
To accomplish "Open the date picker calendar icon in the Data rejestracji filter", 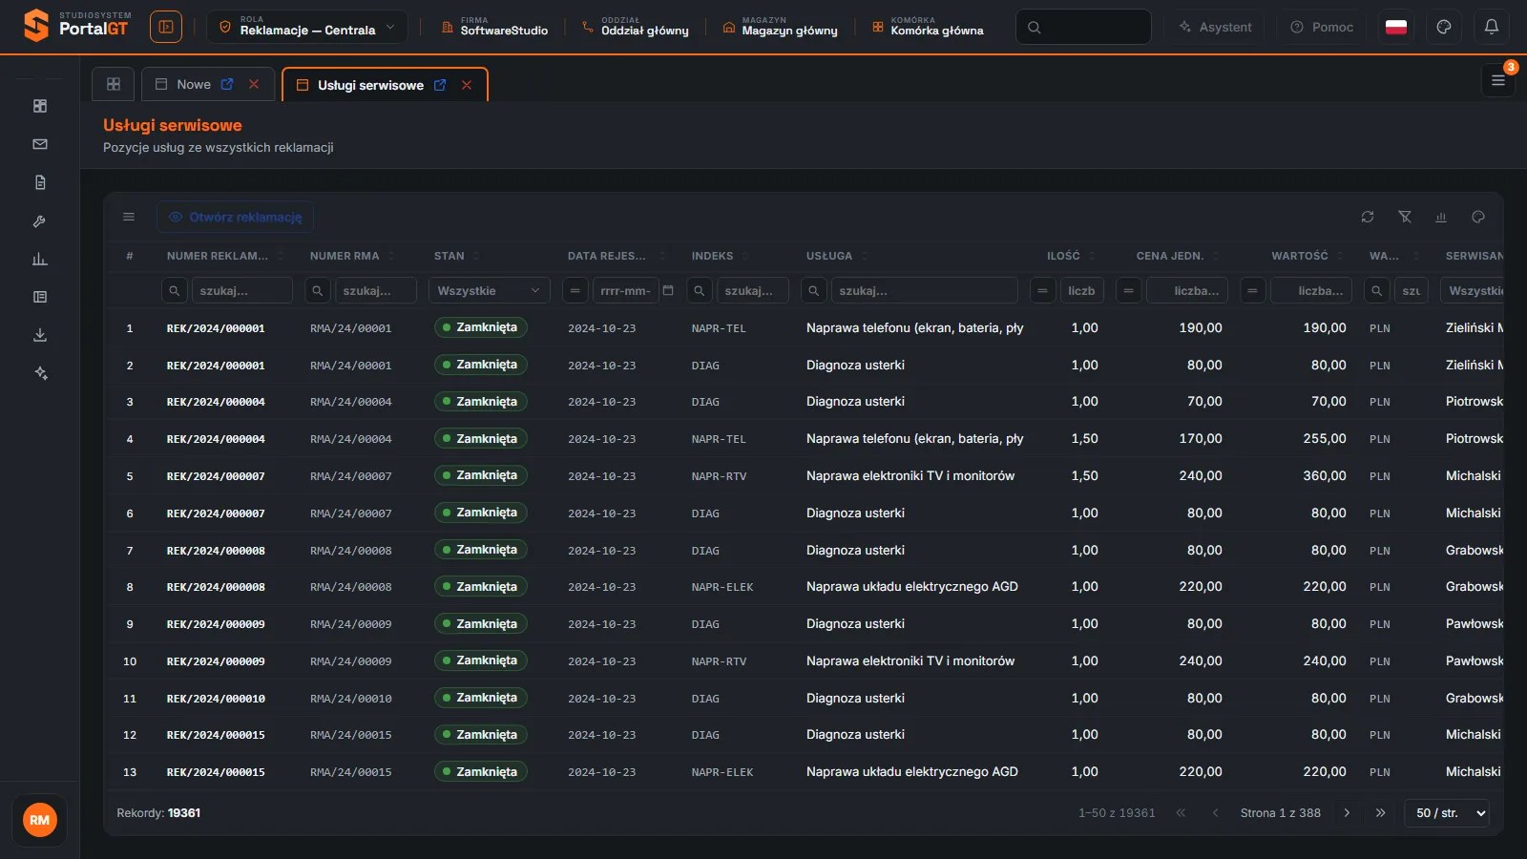I will point(668,290).
